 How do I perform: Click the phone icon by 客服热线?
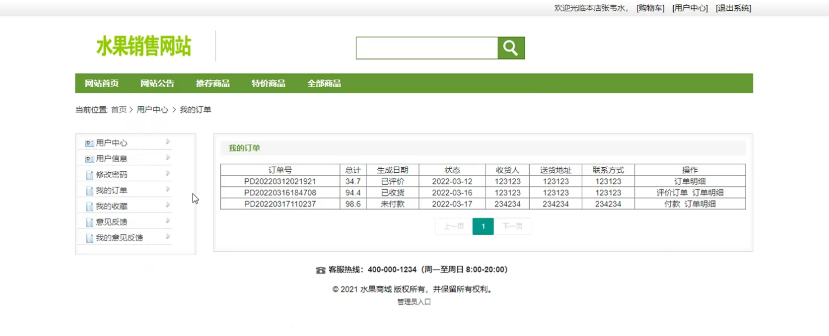(321, 270)
